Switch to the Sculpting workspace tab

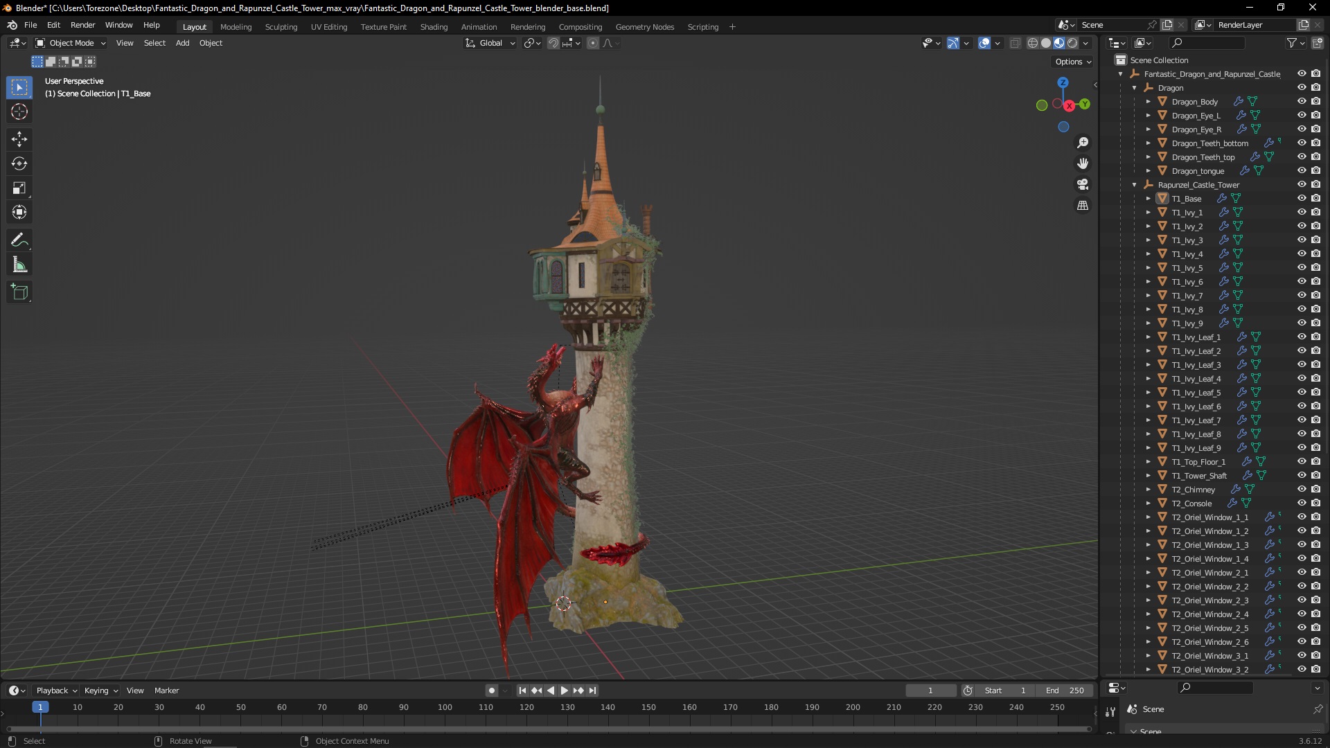coord(281,27)
